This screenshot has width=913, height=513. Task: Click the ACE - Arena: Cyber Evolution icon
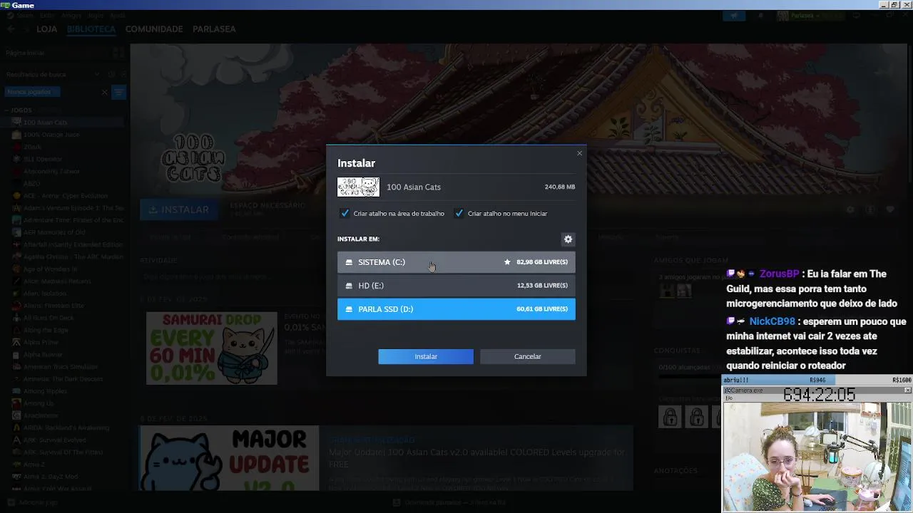pos(16,196)
